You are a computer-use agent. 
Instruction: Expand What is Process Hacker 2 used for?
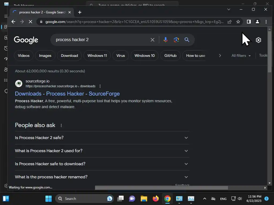click(102, 151)
